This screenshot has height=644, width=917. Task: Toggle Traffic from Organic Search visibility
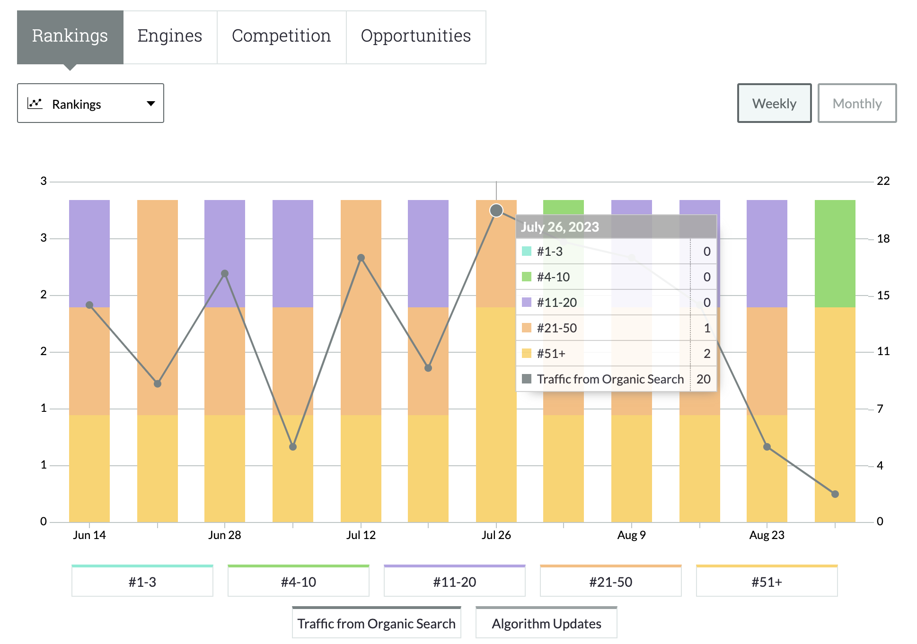pos(377,623)
